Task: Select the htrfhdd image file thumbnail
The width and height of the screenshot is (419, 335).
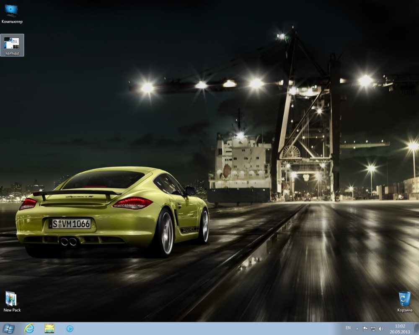Action: tap(12, 43)
